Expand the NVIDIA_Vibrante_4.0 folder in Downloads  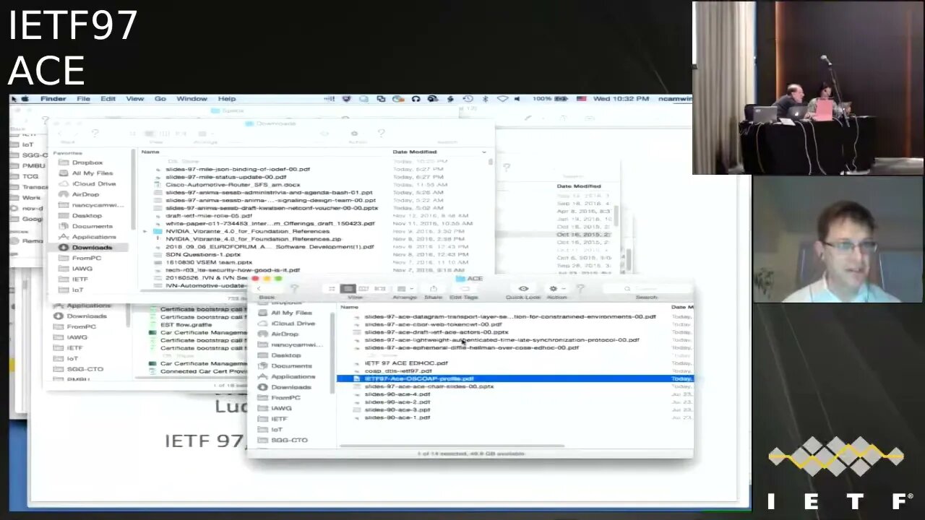146,231
